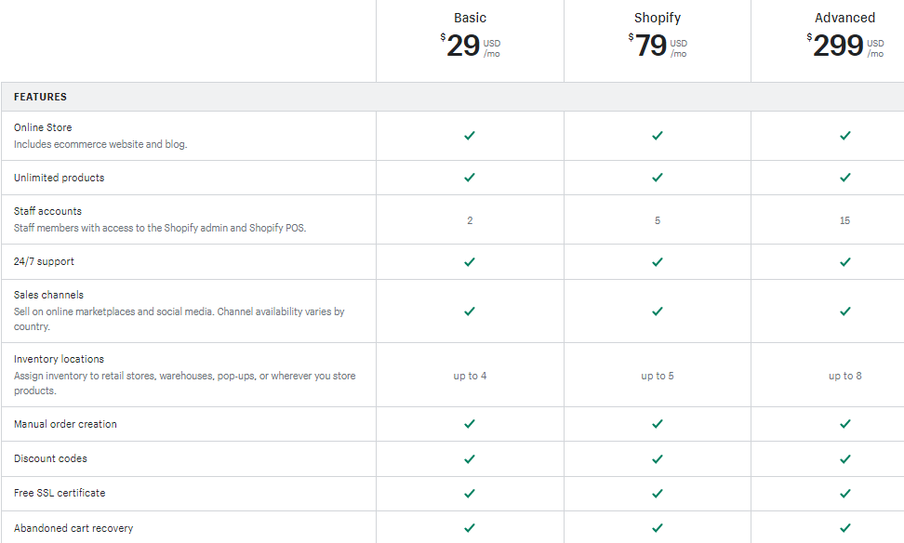This screenshot has width=904, height=543.
Task: Click Discount codes checkmark under Shopify
Action: (658, 458)
